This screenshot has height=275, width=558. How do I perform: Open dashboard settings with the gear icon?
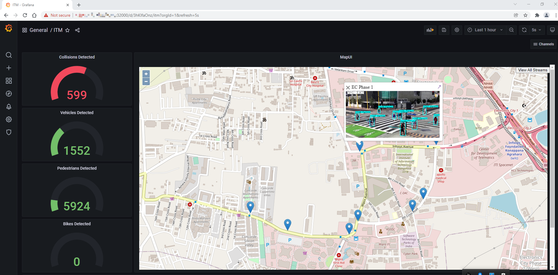457,30
